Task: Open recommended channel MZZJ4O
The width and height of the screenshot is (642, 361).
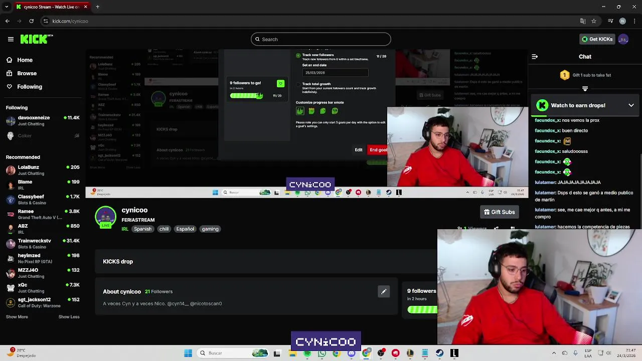Action: coord(43,273)
